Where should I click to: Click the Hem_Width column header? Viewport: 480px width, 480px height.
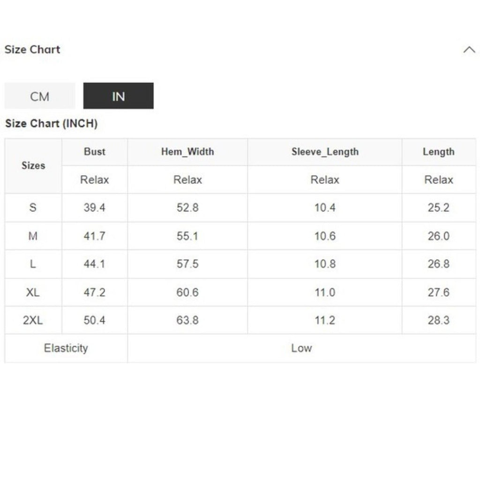tap(187, 152)
